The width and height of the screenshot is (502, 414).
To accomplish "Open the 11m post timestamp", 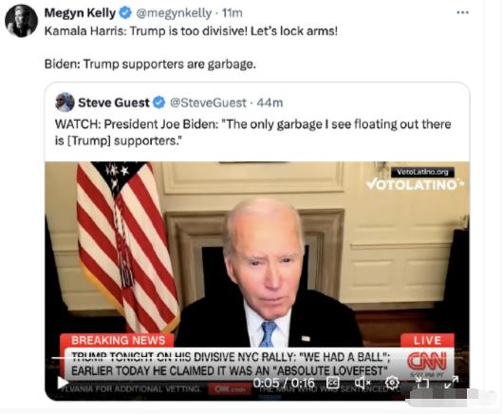I will pos(232,13).
